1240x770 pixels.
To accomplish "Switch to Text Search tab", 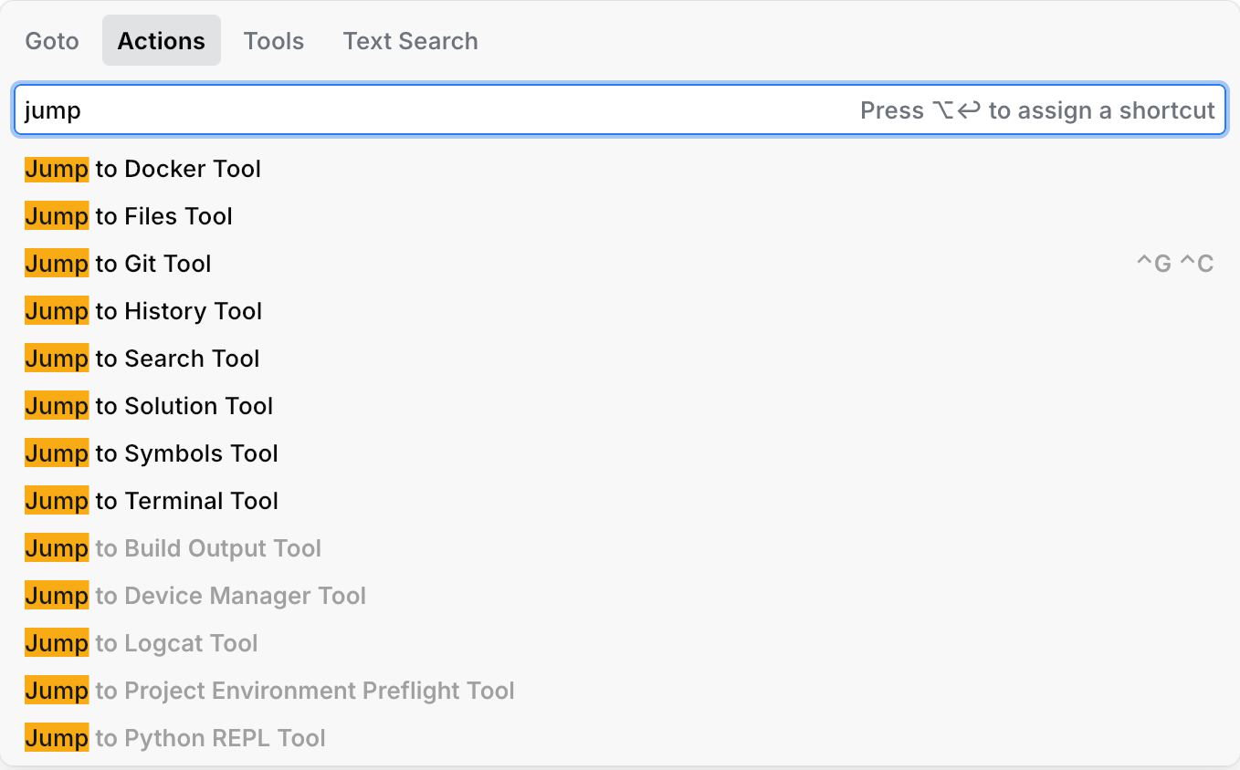I will click(x=410, y=40).
